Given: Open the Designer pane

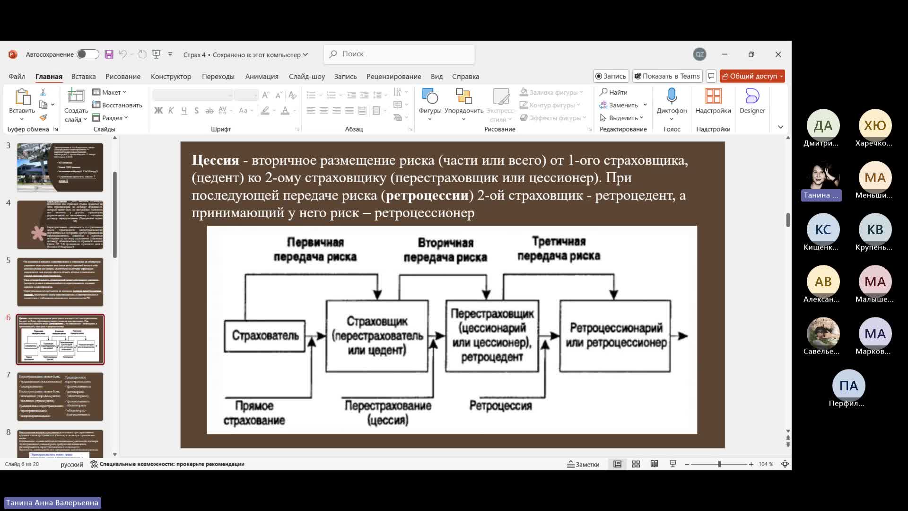Looking at the screenshot, I should [x=752, y=101].
